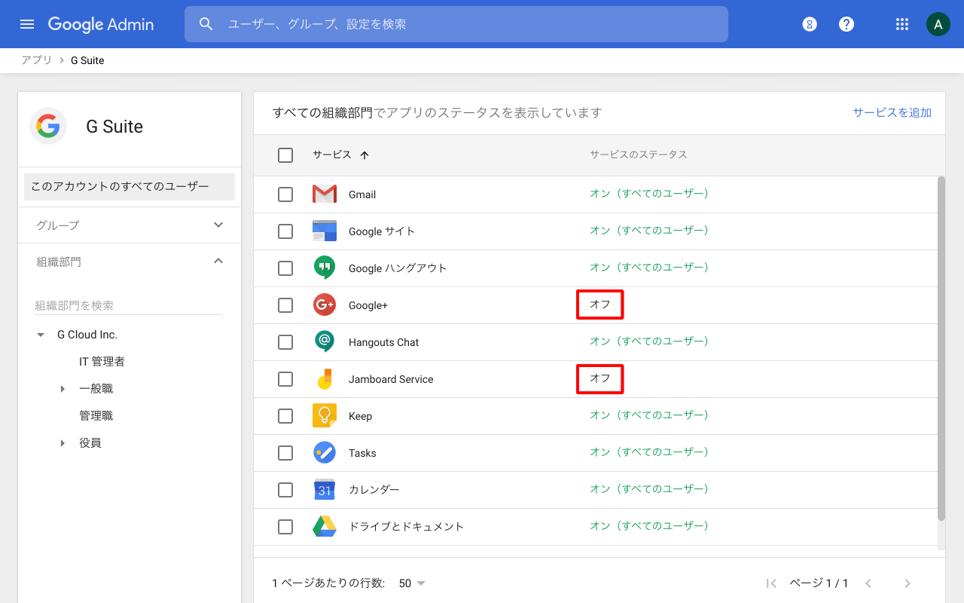Click the Gmail envelope icon
The image size is (964, 603).
(x=325, y=194)
